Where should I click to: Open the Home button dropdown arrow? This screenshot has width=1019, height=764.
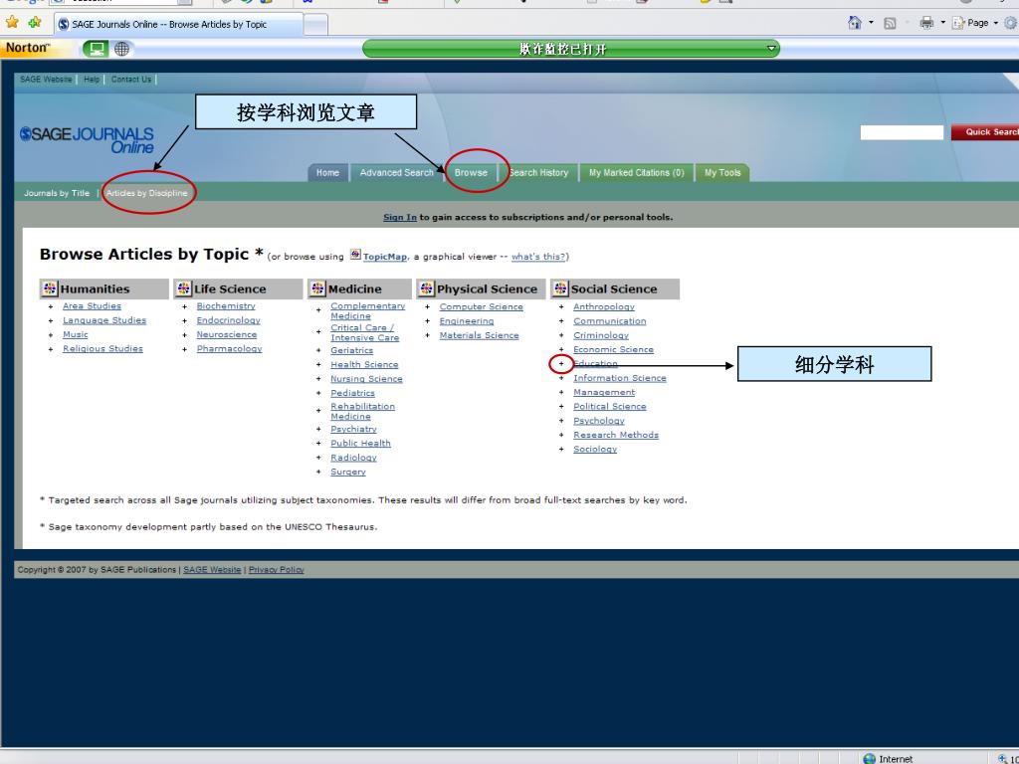click(x=871, y=23)
